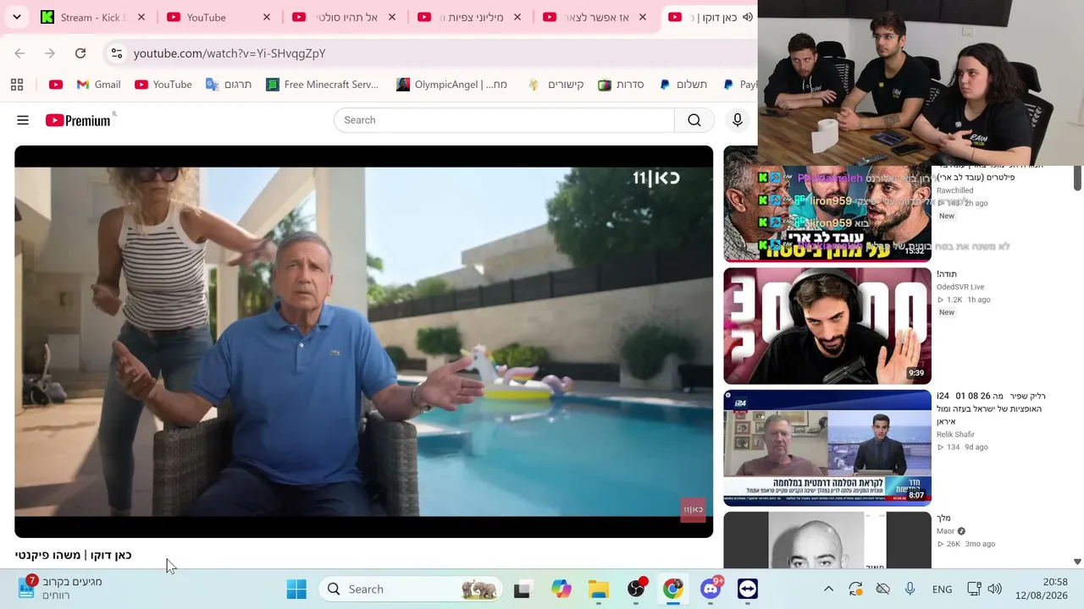The width and height of the screenshot is (1084, 609).
Task: Open the site information icon beside URL
Action: coord(116,53)
